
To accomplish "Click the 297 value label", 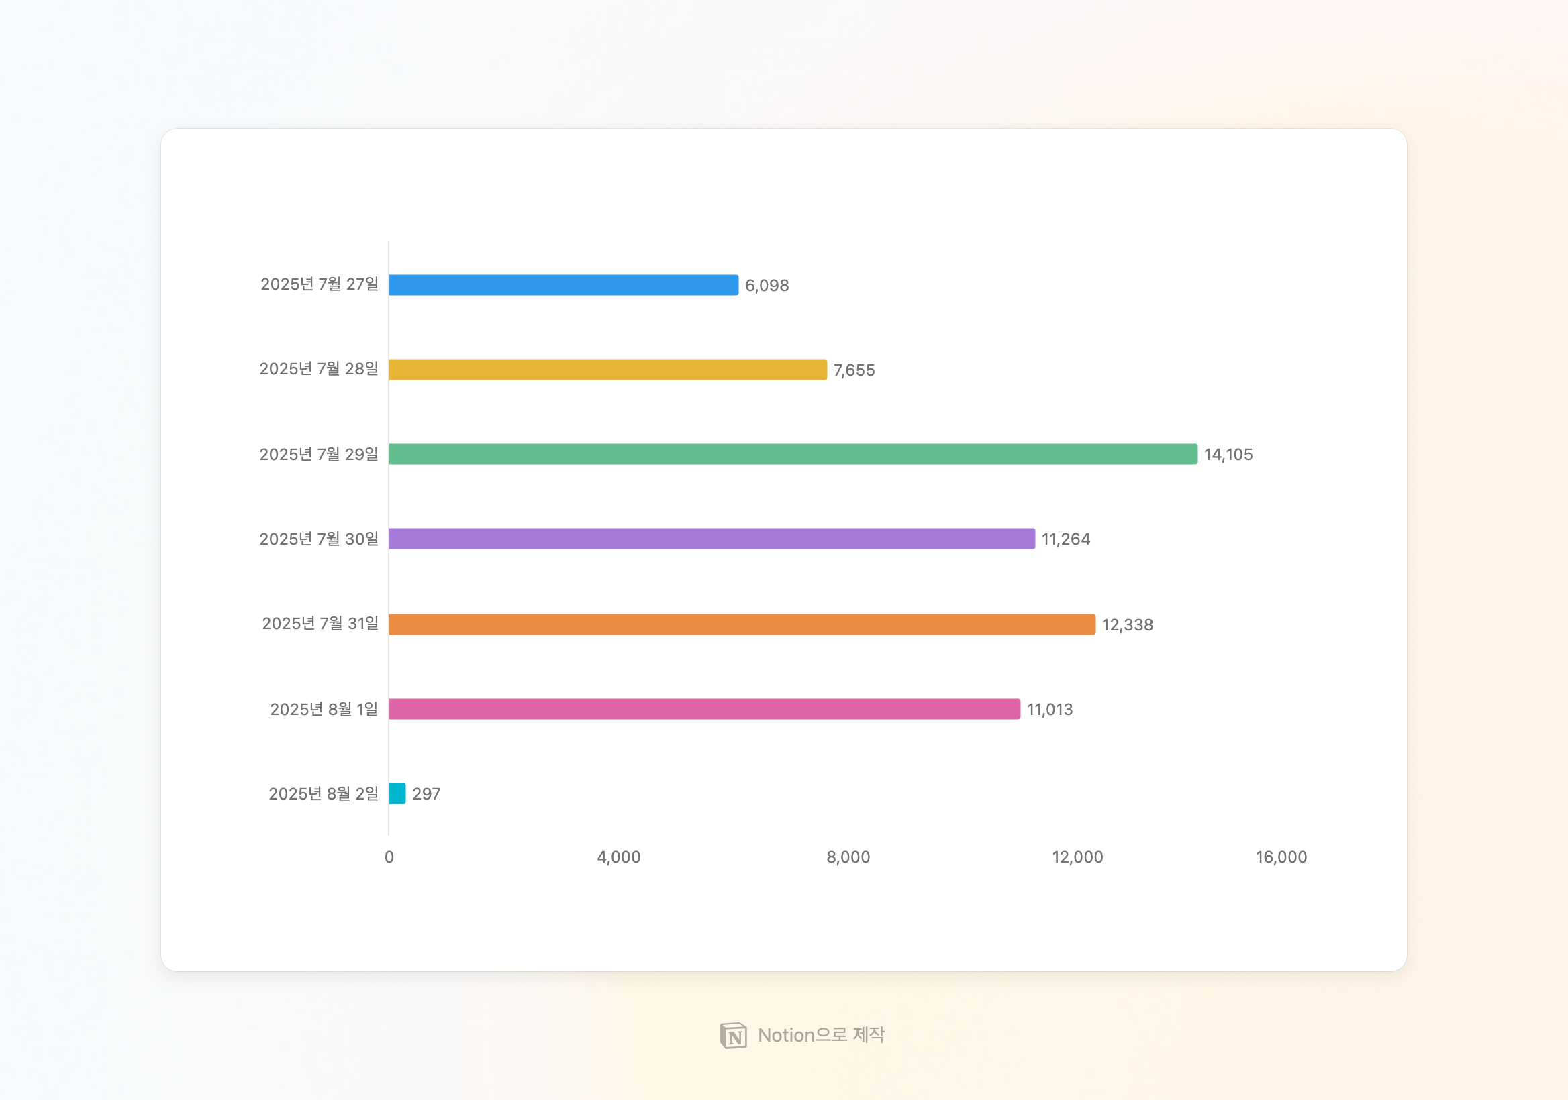I will [x=426, y=794].
